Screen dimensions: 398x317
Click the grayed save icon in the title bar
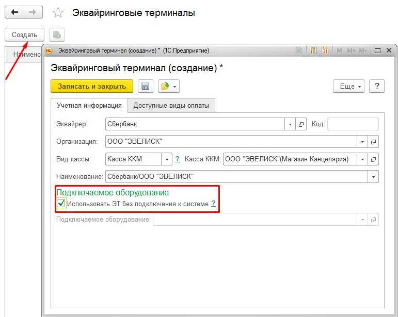[299, 51]
